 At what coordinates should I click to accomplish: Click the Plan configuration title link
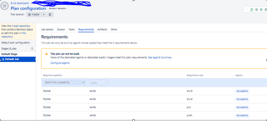click(28, 8)
